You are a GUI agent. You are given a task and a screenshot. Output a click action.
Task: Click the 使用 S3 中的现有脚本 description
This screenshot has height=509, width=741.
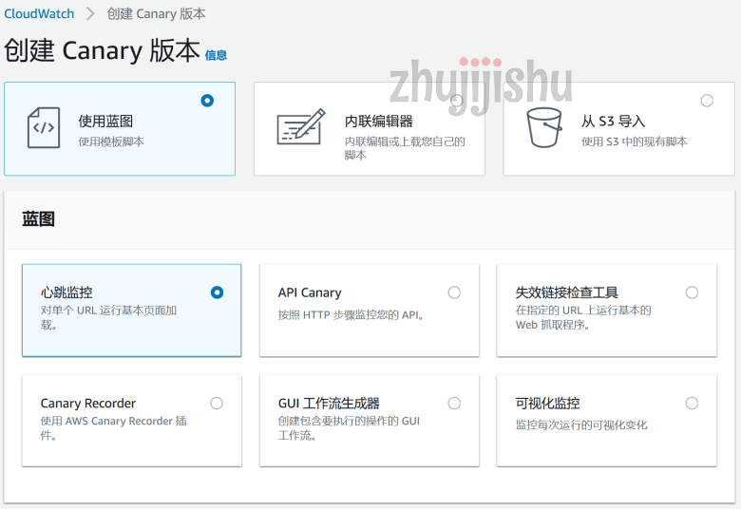point(635,141)
